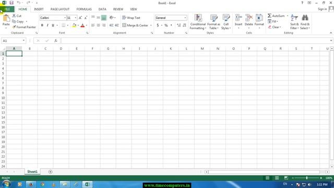Increase indent in alignment group
334x188 pixels.
coord(117,26)
